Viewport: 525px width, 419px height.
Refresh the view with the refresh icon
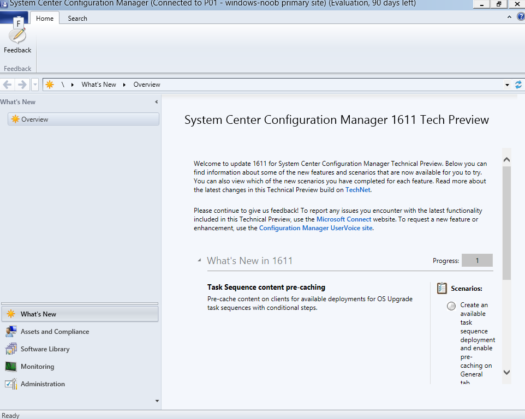coord(518,85)
